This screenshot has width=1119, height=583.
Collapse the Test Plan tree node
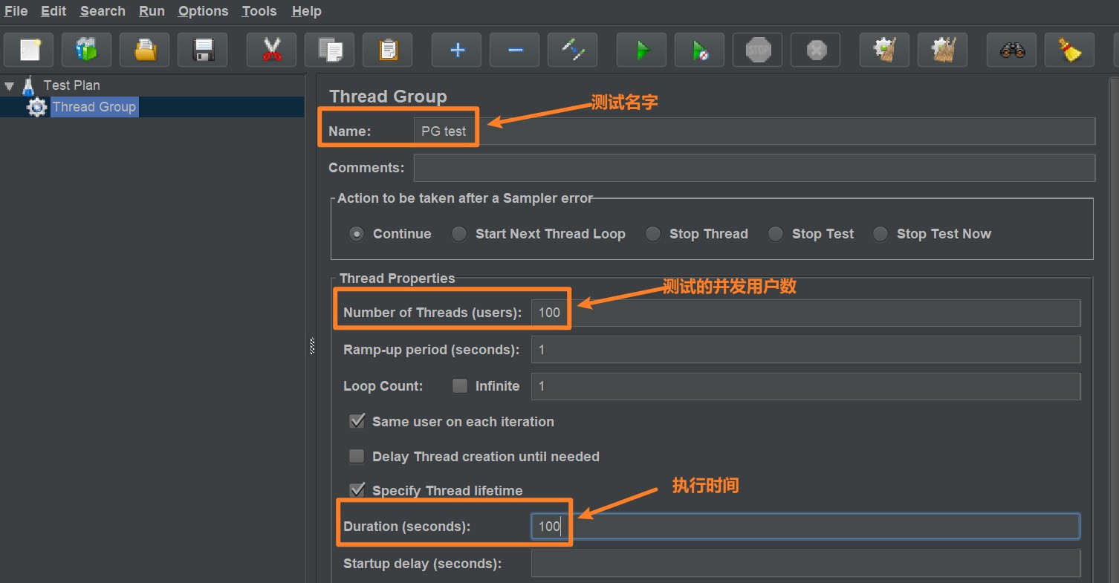(9, 85)
